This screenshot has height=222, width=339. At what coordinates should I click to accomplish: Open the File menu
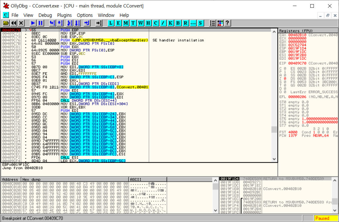(x=15, y=15)
